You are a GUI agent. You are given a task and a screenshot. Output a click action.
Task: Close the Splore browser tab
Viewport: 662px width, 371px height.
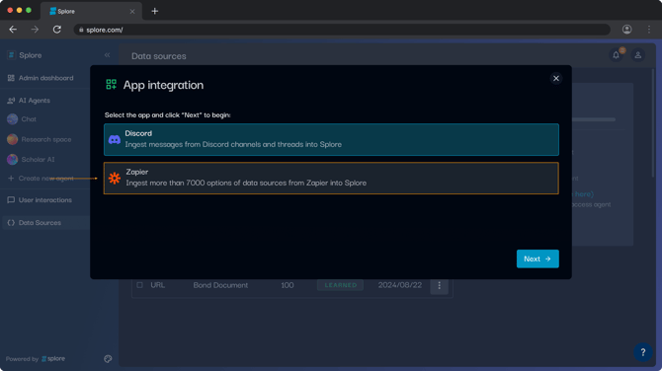coord(132,12)
